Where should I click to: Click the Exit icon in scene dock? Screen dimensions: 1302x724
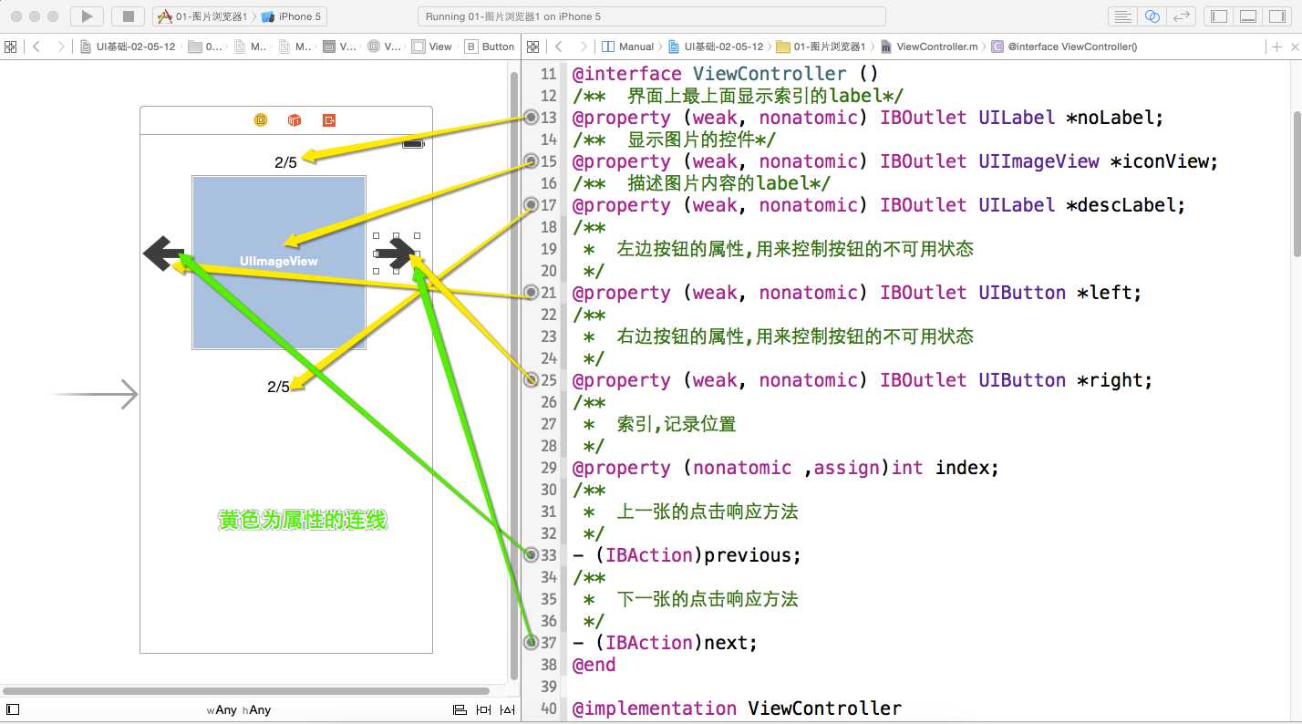pyautogui.click(x=329, y=120)
